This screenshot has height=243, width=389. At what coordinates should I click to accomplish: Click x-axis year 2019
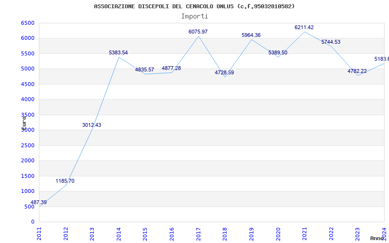251,234
